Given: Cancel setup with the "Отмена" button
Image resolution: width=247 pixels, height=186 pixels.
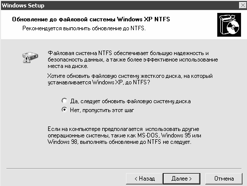Looking at the screenshot, I should point(224,179).
